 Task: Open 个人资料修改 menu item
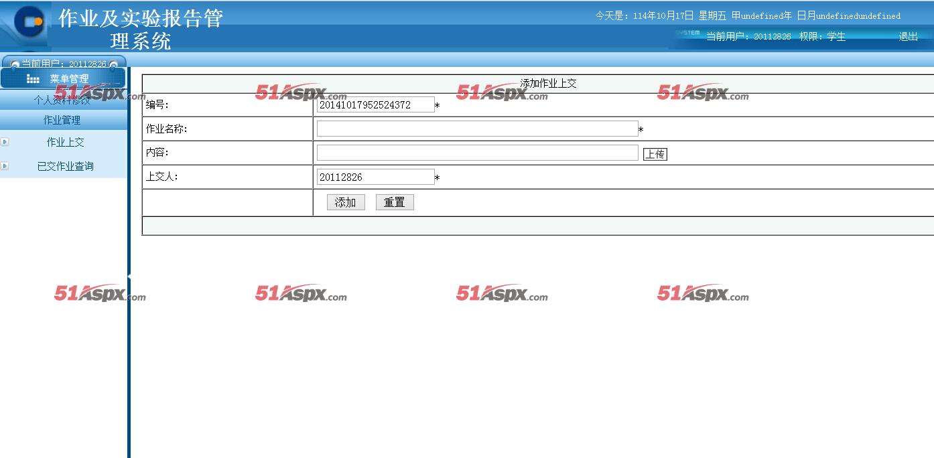point(62,100)
